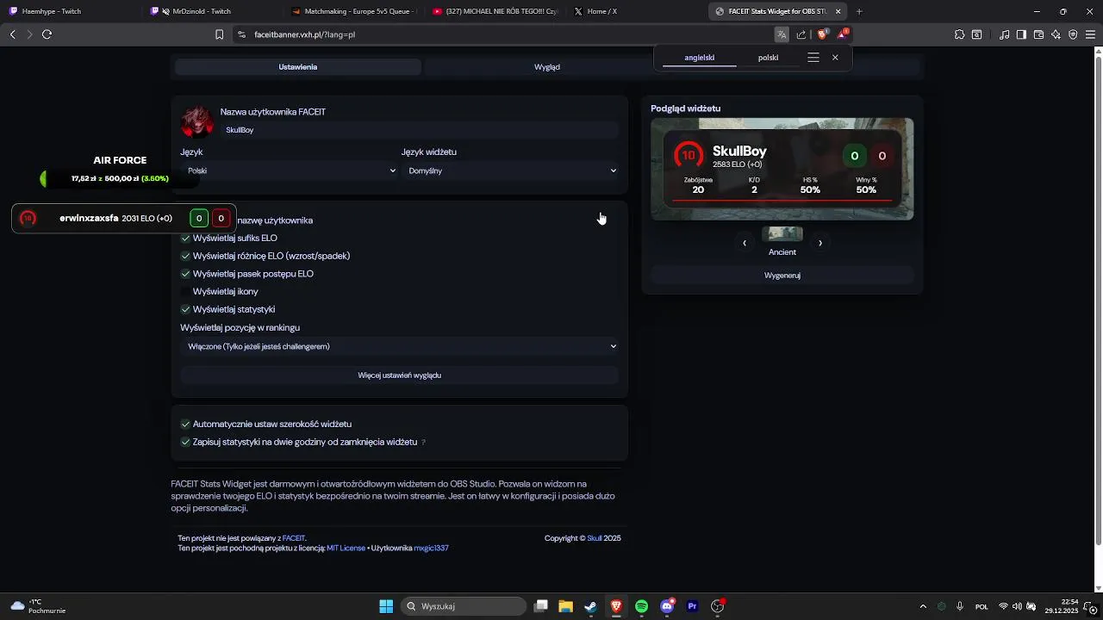This screenshot has width=1103, height=620.
Task: Click the widget preview ELO progress bar
Action: [x=782, y=200]
